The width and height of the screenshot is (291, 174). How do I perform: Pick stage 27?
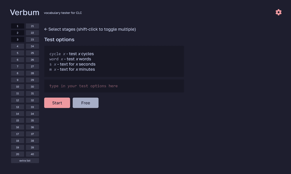pos(32,66)
